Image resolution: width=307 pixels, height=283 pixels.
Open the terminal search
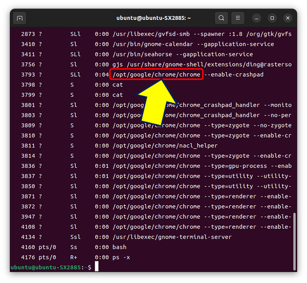click(221, 18)
